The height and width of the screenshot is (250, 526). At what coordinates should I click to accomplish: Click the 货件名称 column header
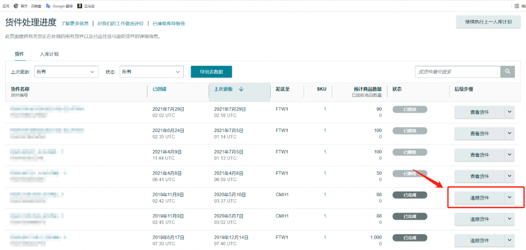[20, 89]
